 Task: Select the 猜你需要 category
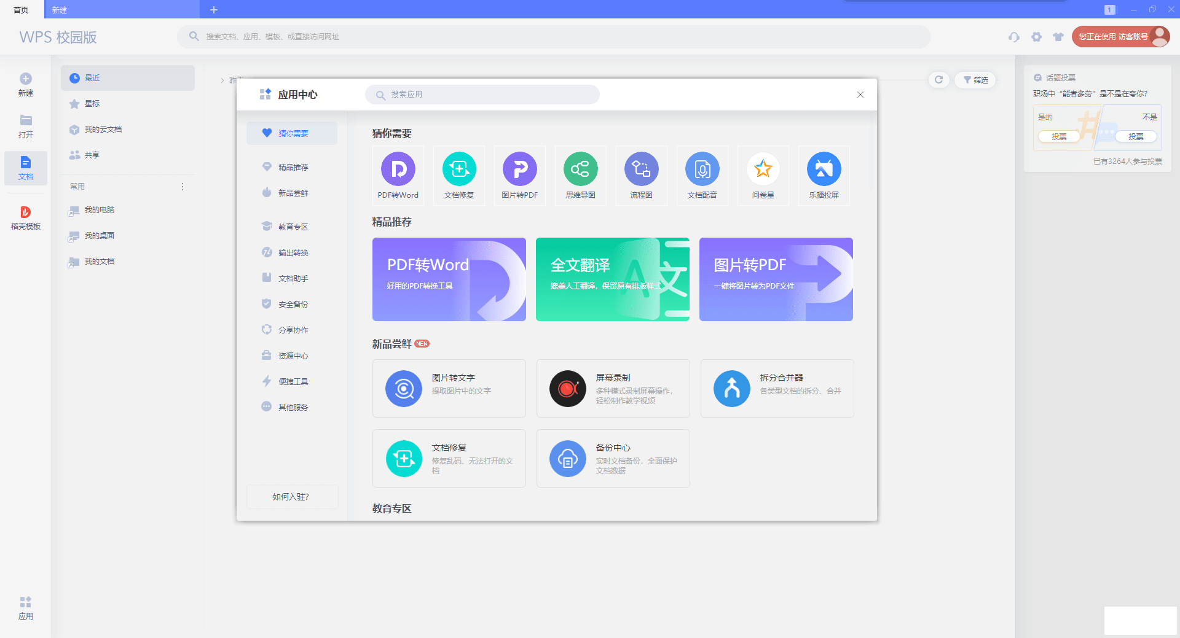292,133
